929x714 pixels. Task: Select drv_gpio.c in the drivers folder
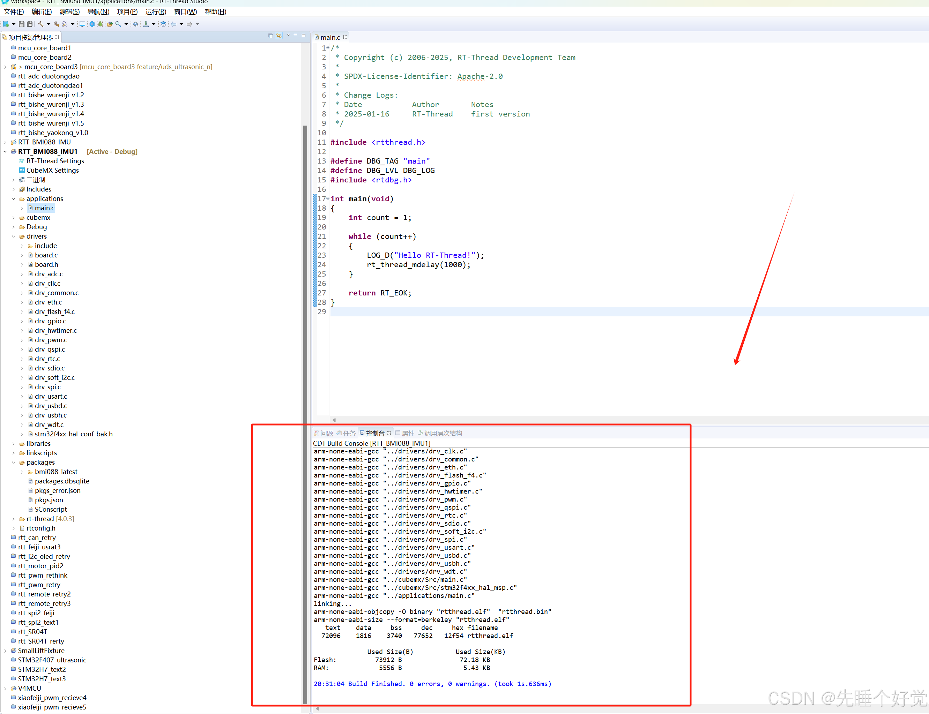coord(50,321)
